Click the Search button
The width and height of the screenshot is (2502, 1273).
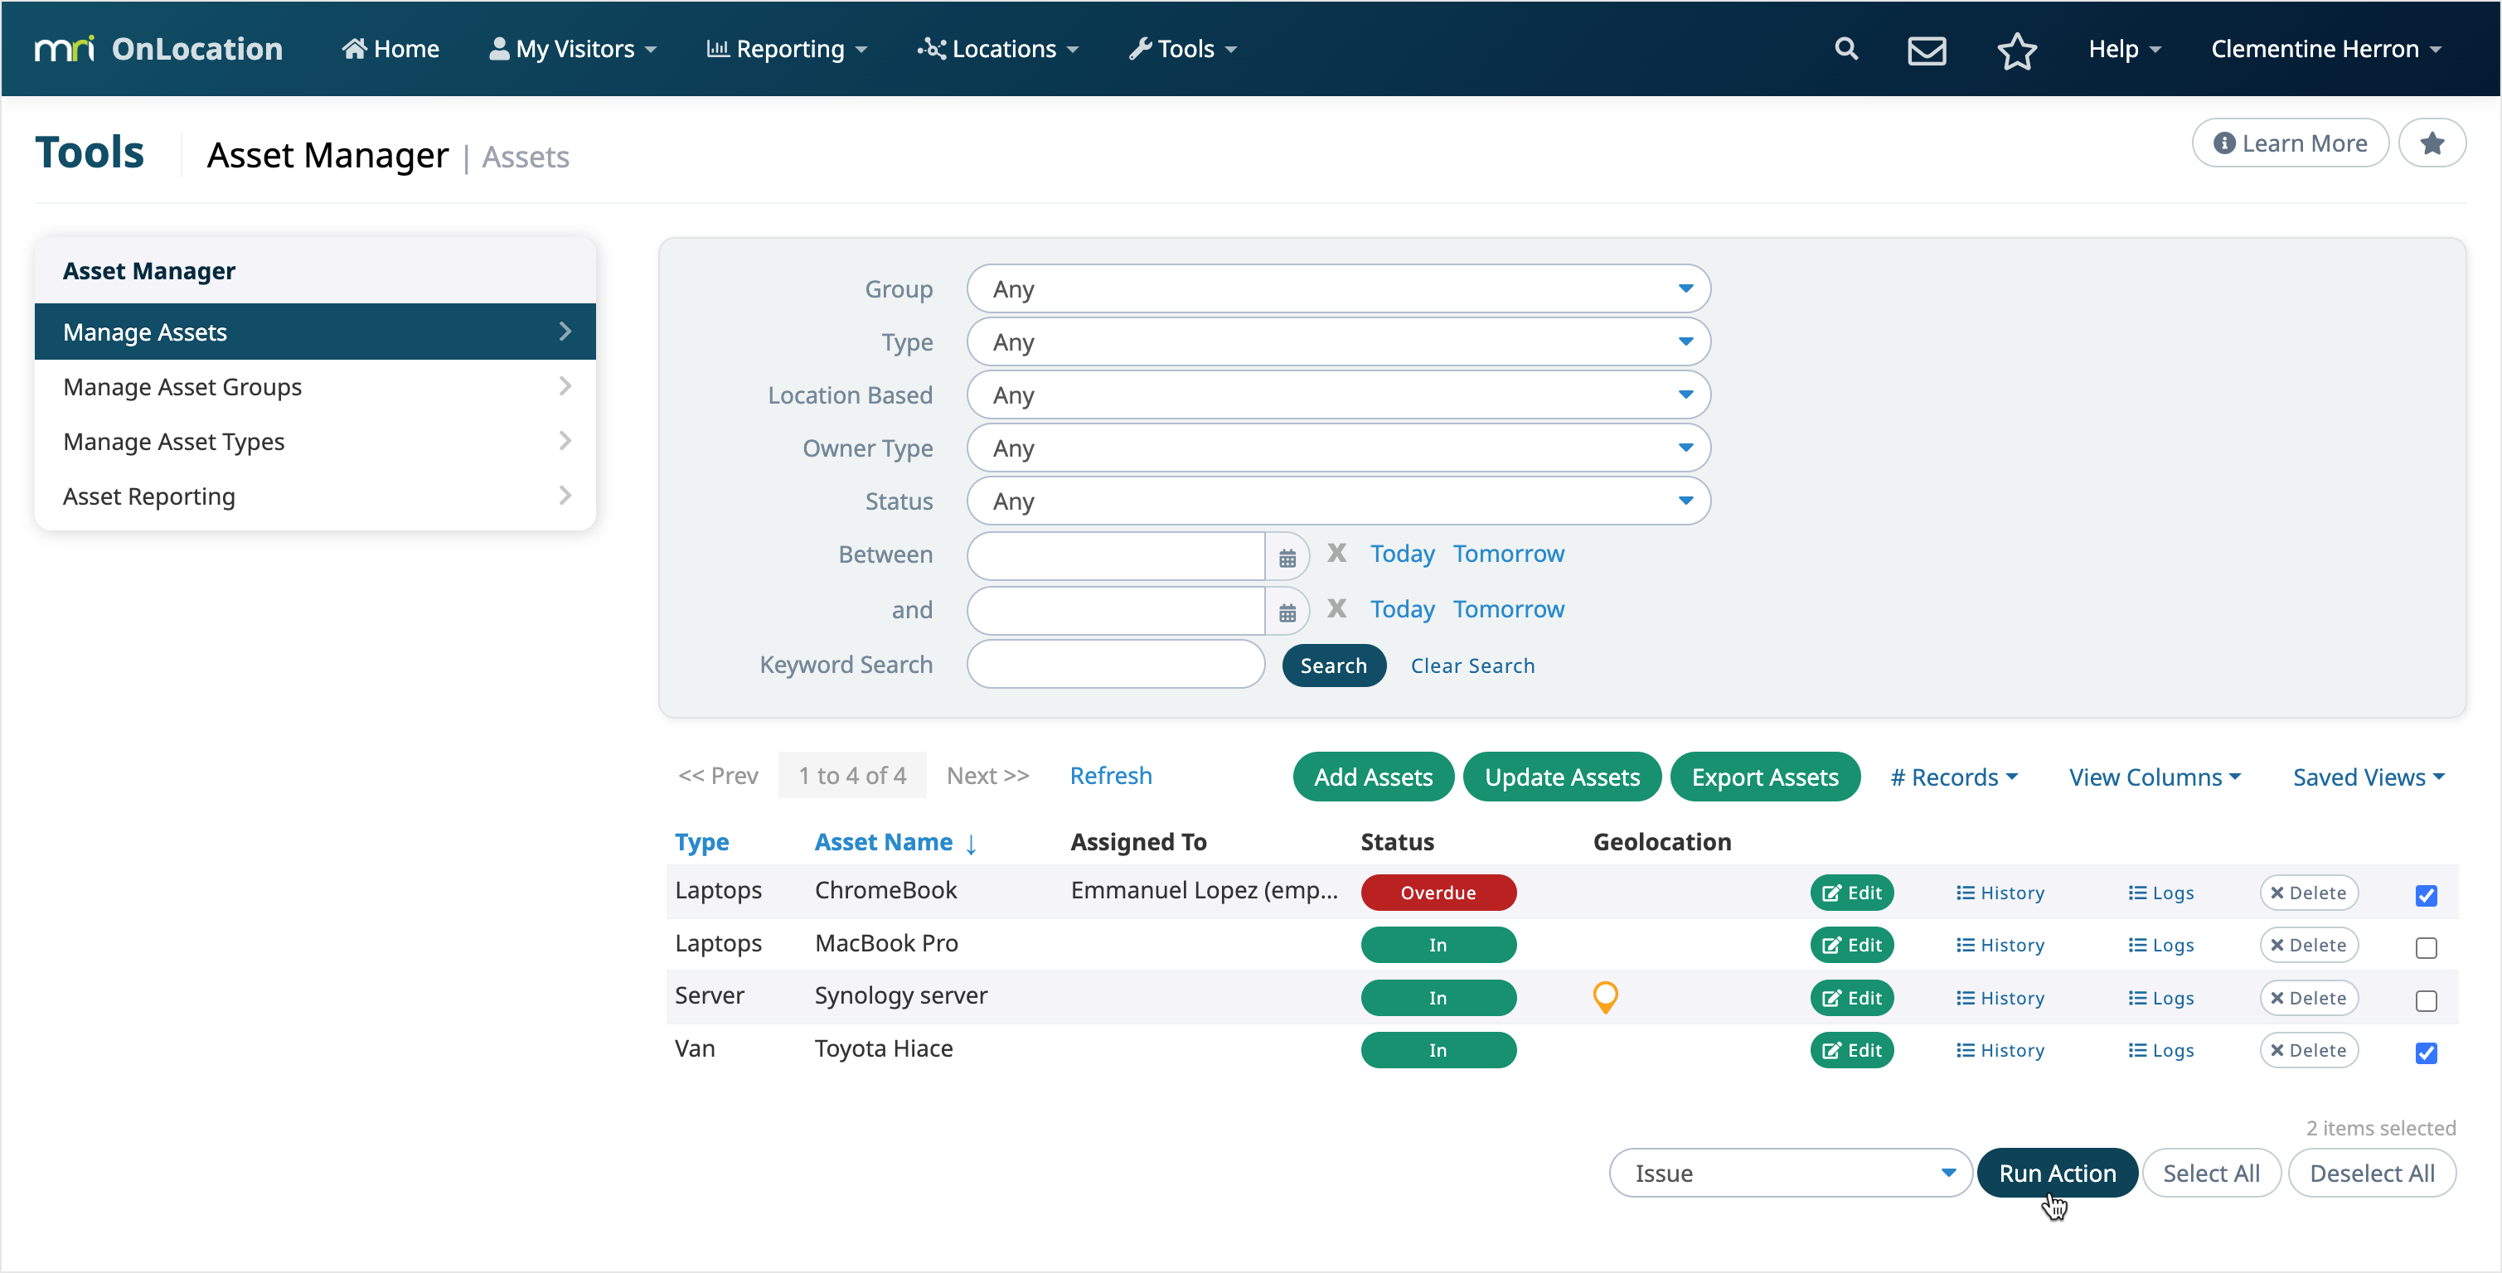pos(1332,666)
